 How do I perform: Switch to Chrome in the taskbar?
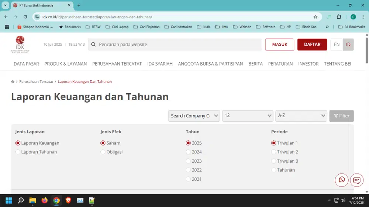56,200
